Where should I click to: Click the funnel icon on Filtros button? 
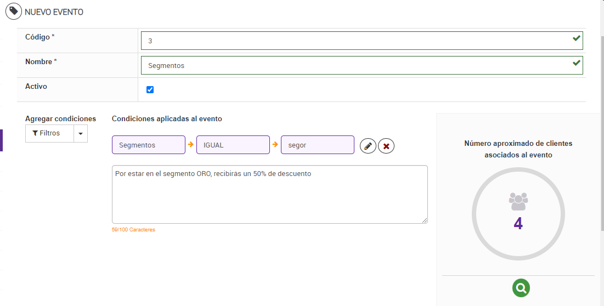point(35,133)
